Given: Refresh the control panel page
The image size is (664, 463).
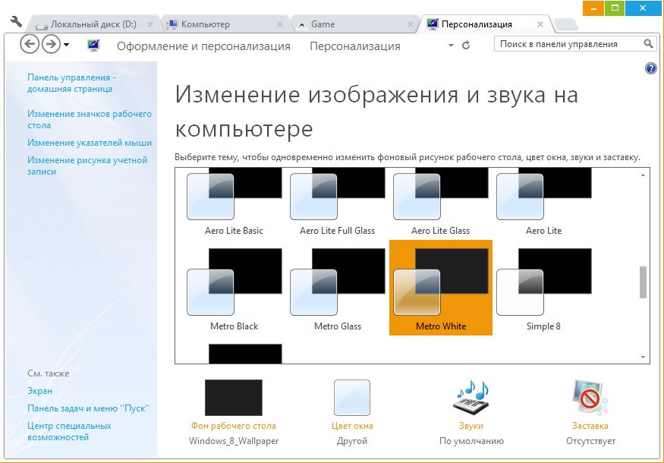Looking at the screenshot, I should 466,45.
